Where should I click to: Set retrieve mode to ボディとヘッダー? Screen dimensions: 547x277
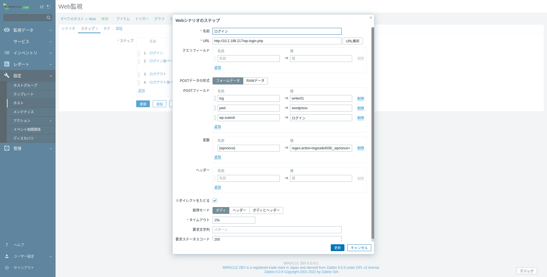pos(266,210)
